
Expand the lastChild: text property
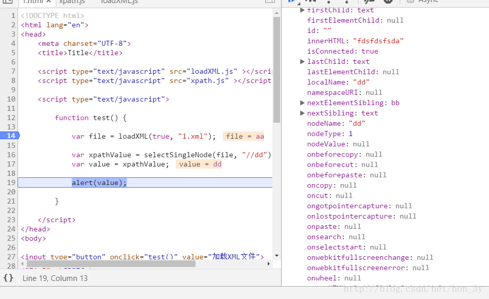click(x=302, y=61)
